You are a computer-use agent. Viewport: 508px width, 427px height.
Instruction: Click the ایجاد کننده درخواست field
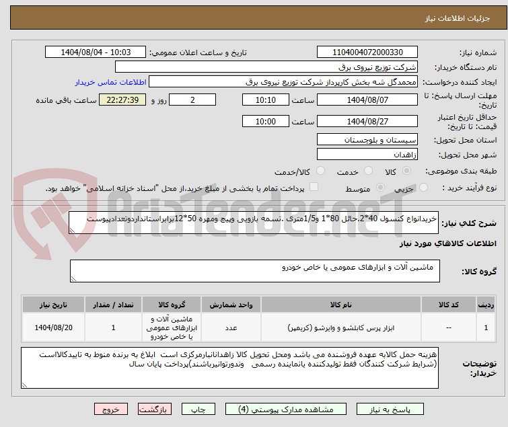coord(283,82)
